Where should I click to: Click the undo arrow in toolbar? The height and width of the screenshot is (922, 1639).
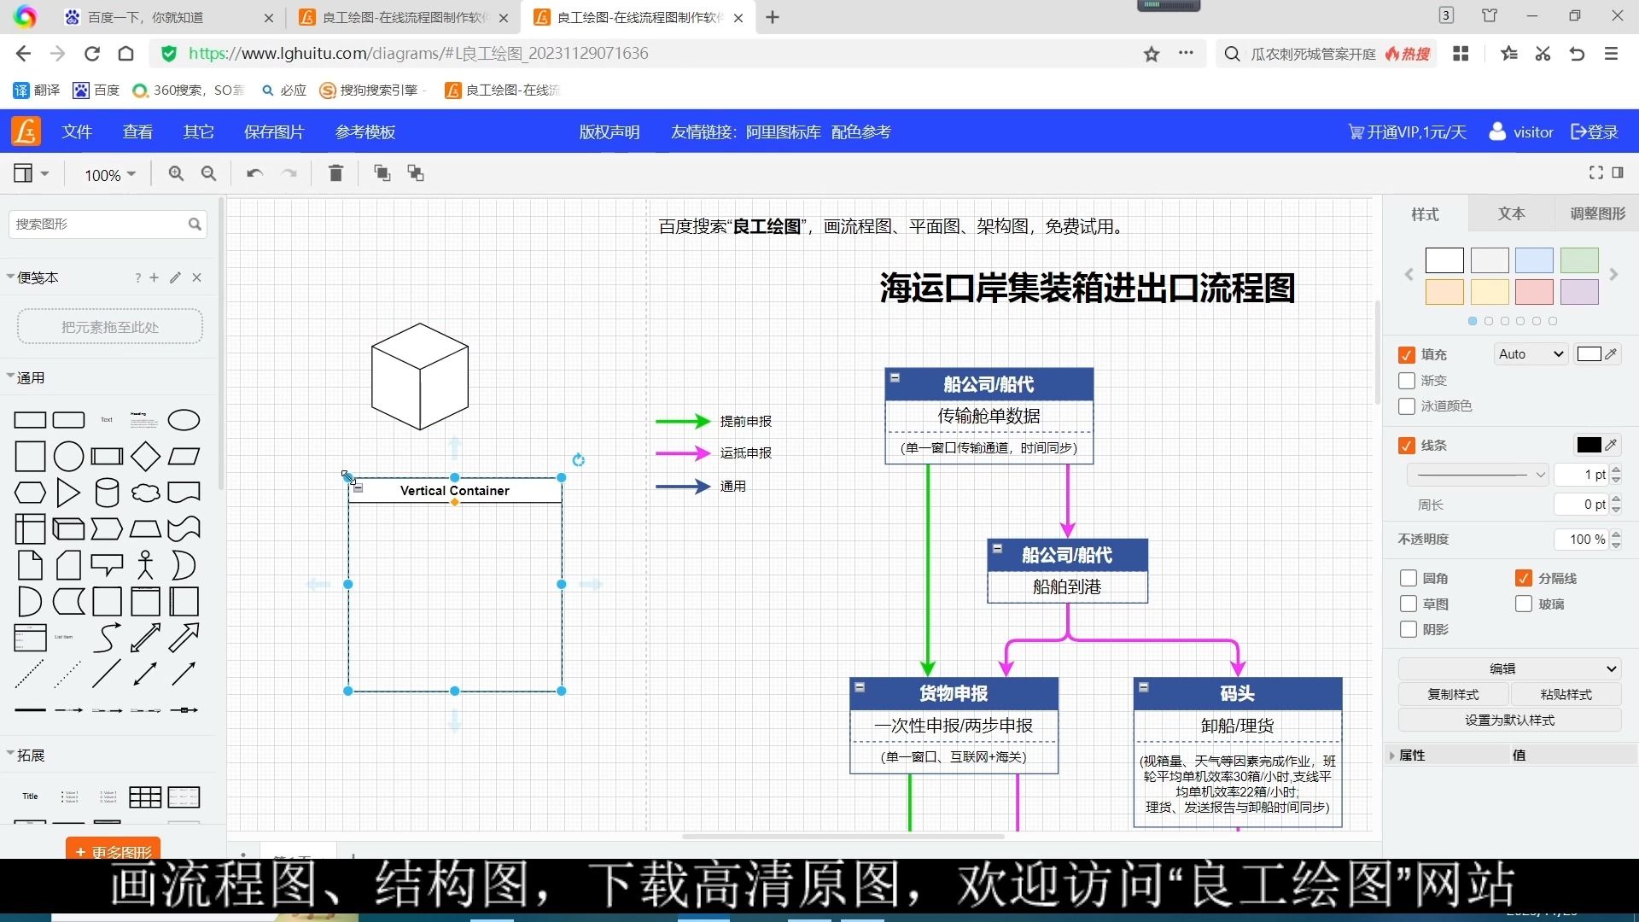tap(254, 174)
